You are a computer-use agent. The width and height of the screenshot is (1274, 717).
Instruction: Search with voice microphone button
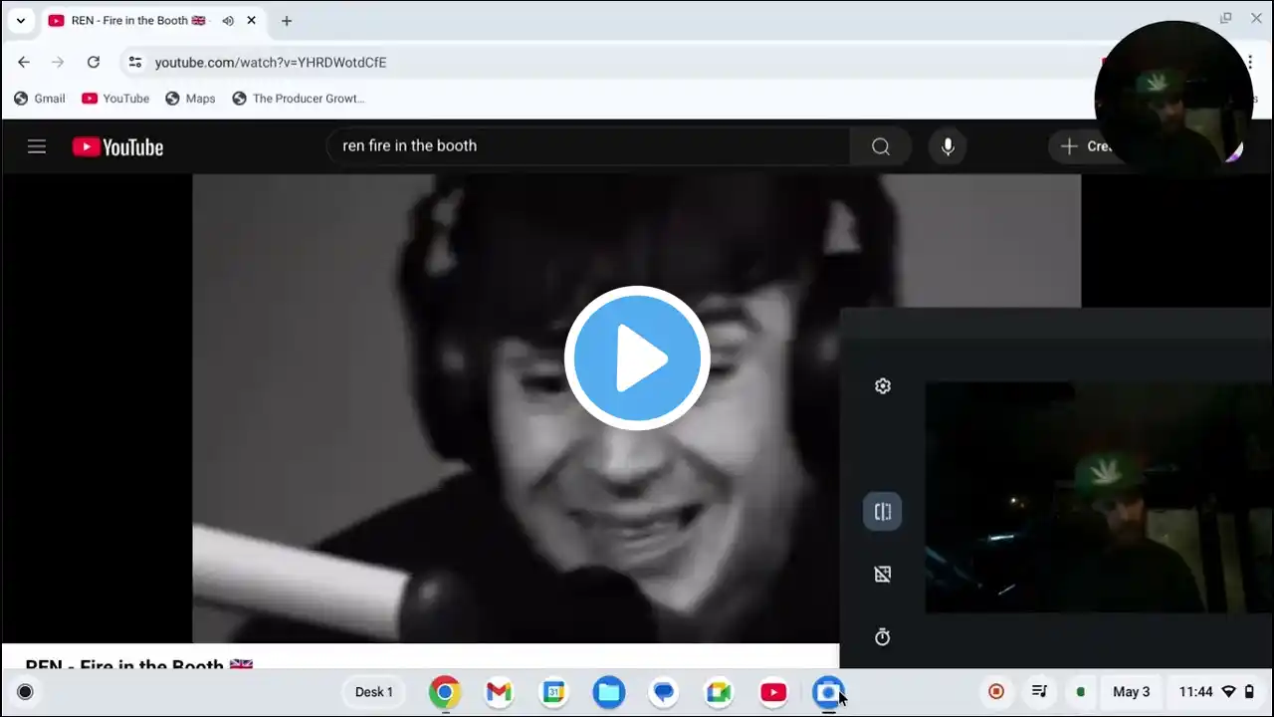coord(948,146)
